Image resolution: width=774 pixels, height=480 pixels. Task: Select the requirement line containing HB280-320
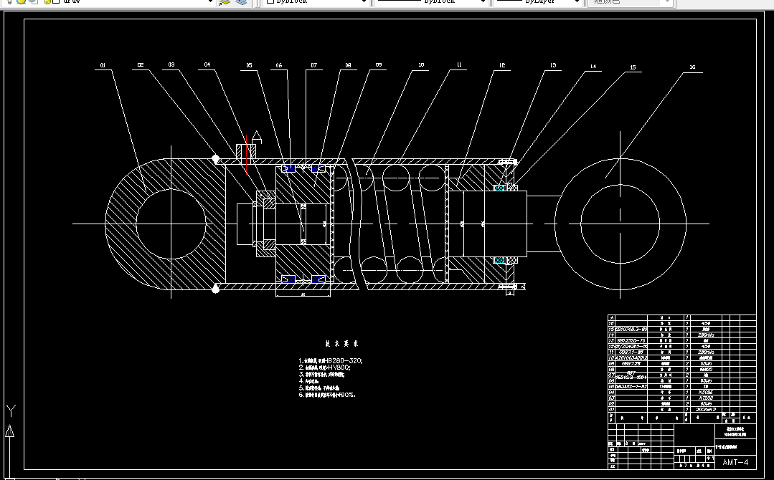[331, 361]
